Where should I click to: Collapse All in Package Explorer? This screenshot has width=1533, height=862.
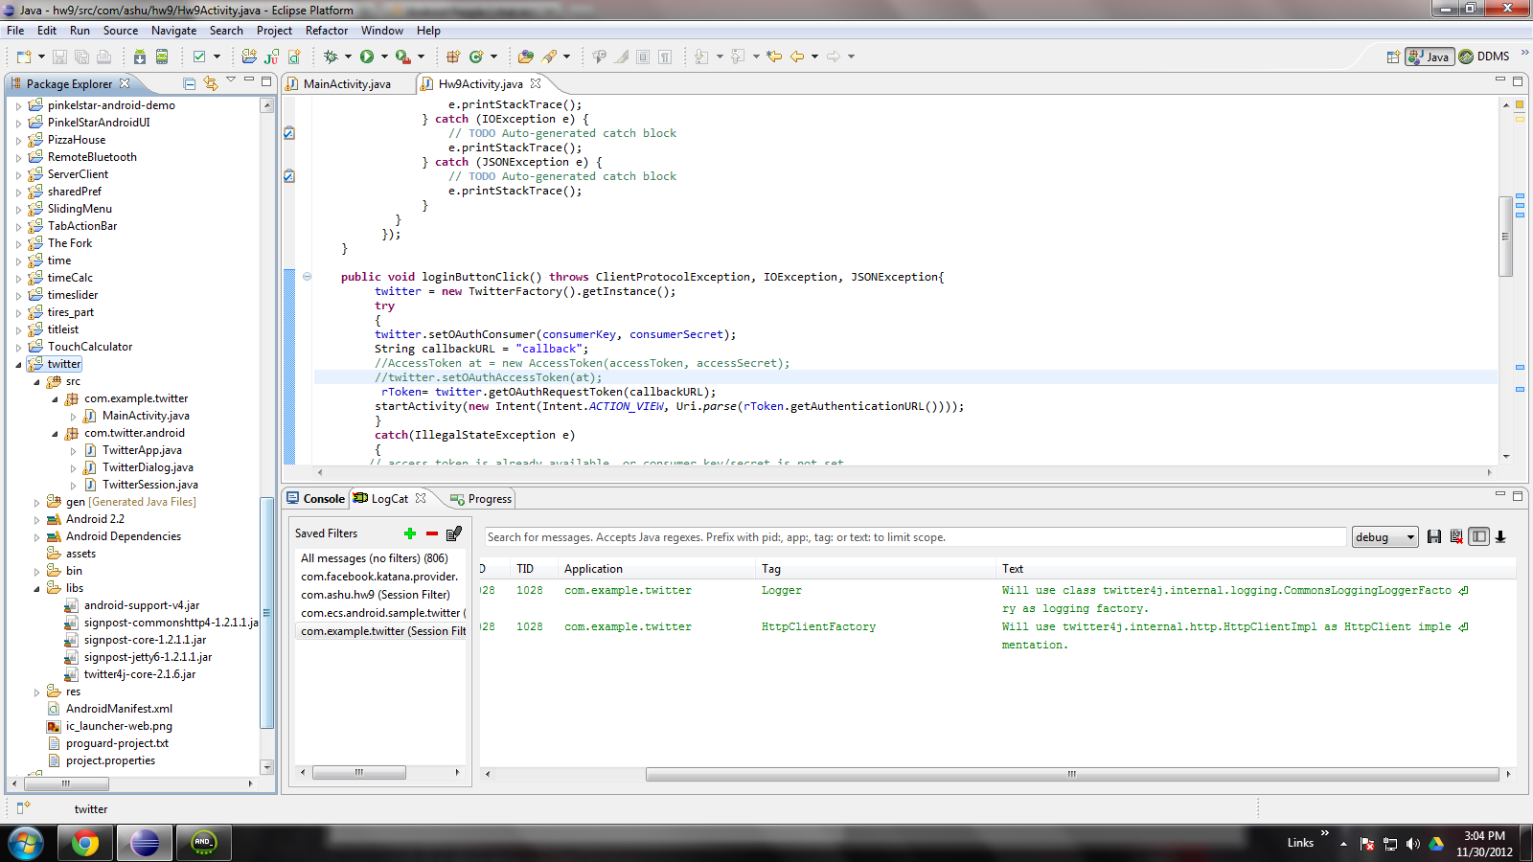pos(190,83)
